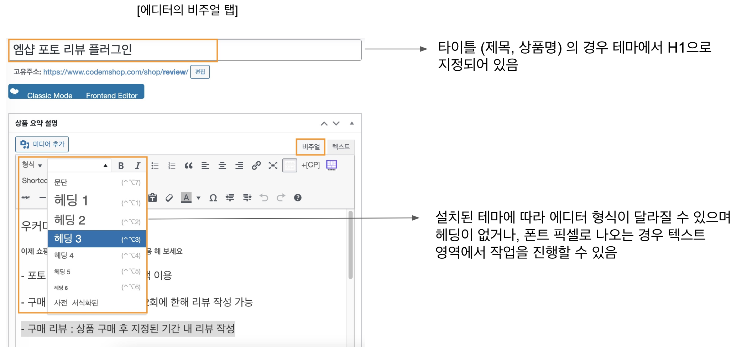Apply italic formatting
Image resolution: width=747 pixels, height=349 pixels.
coord(138,166)
